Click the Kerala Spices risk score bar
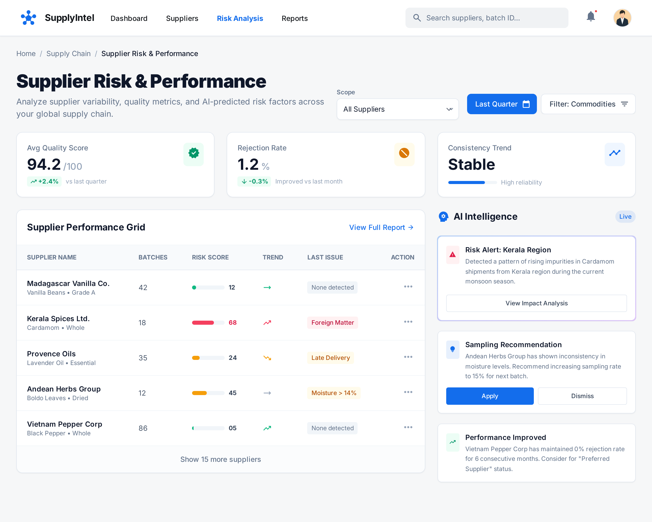The image size is (652, 522). tap(208, 323)
